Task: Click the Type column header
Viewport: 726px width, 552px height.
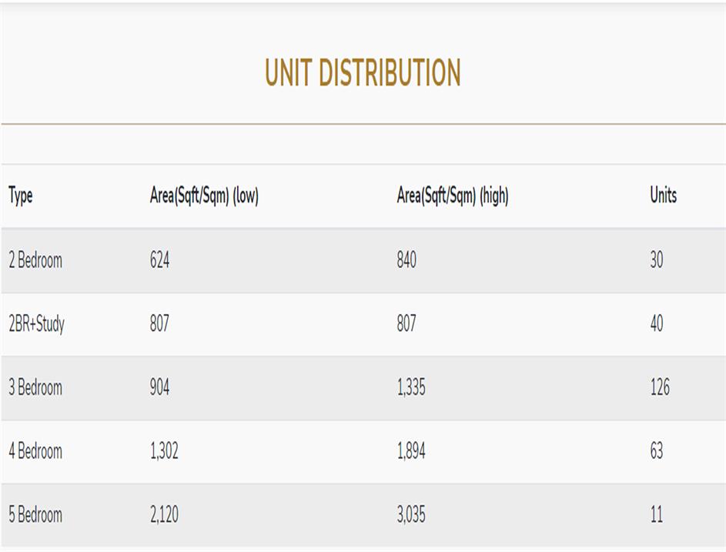Action: tap(21, 196)
